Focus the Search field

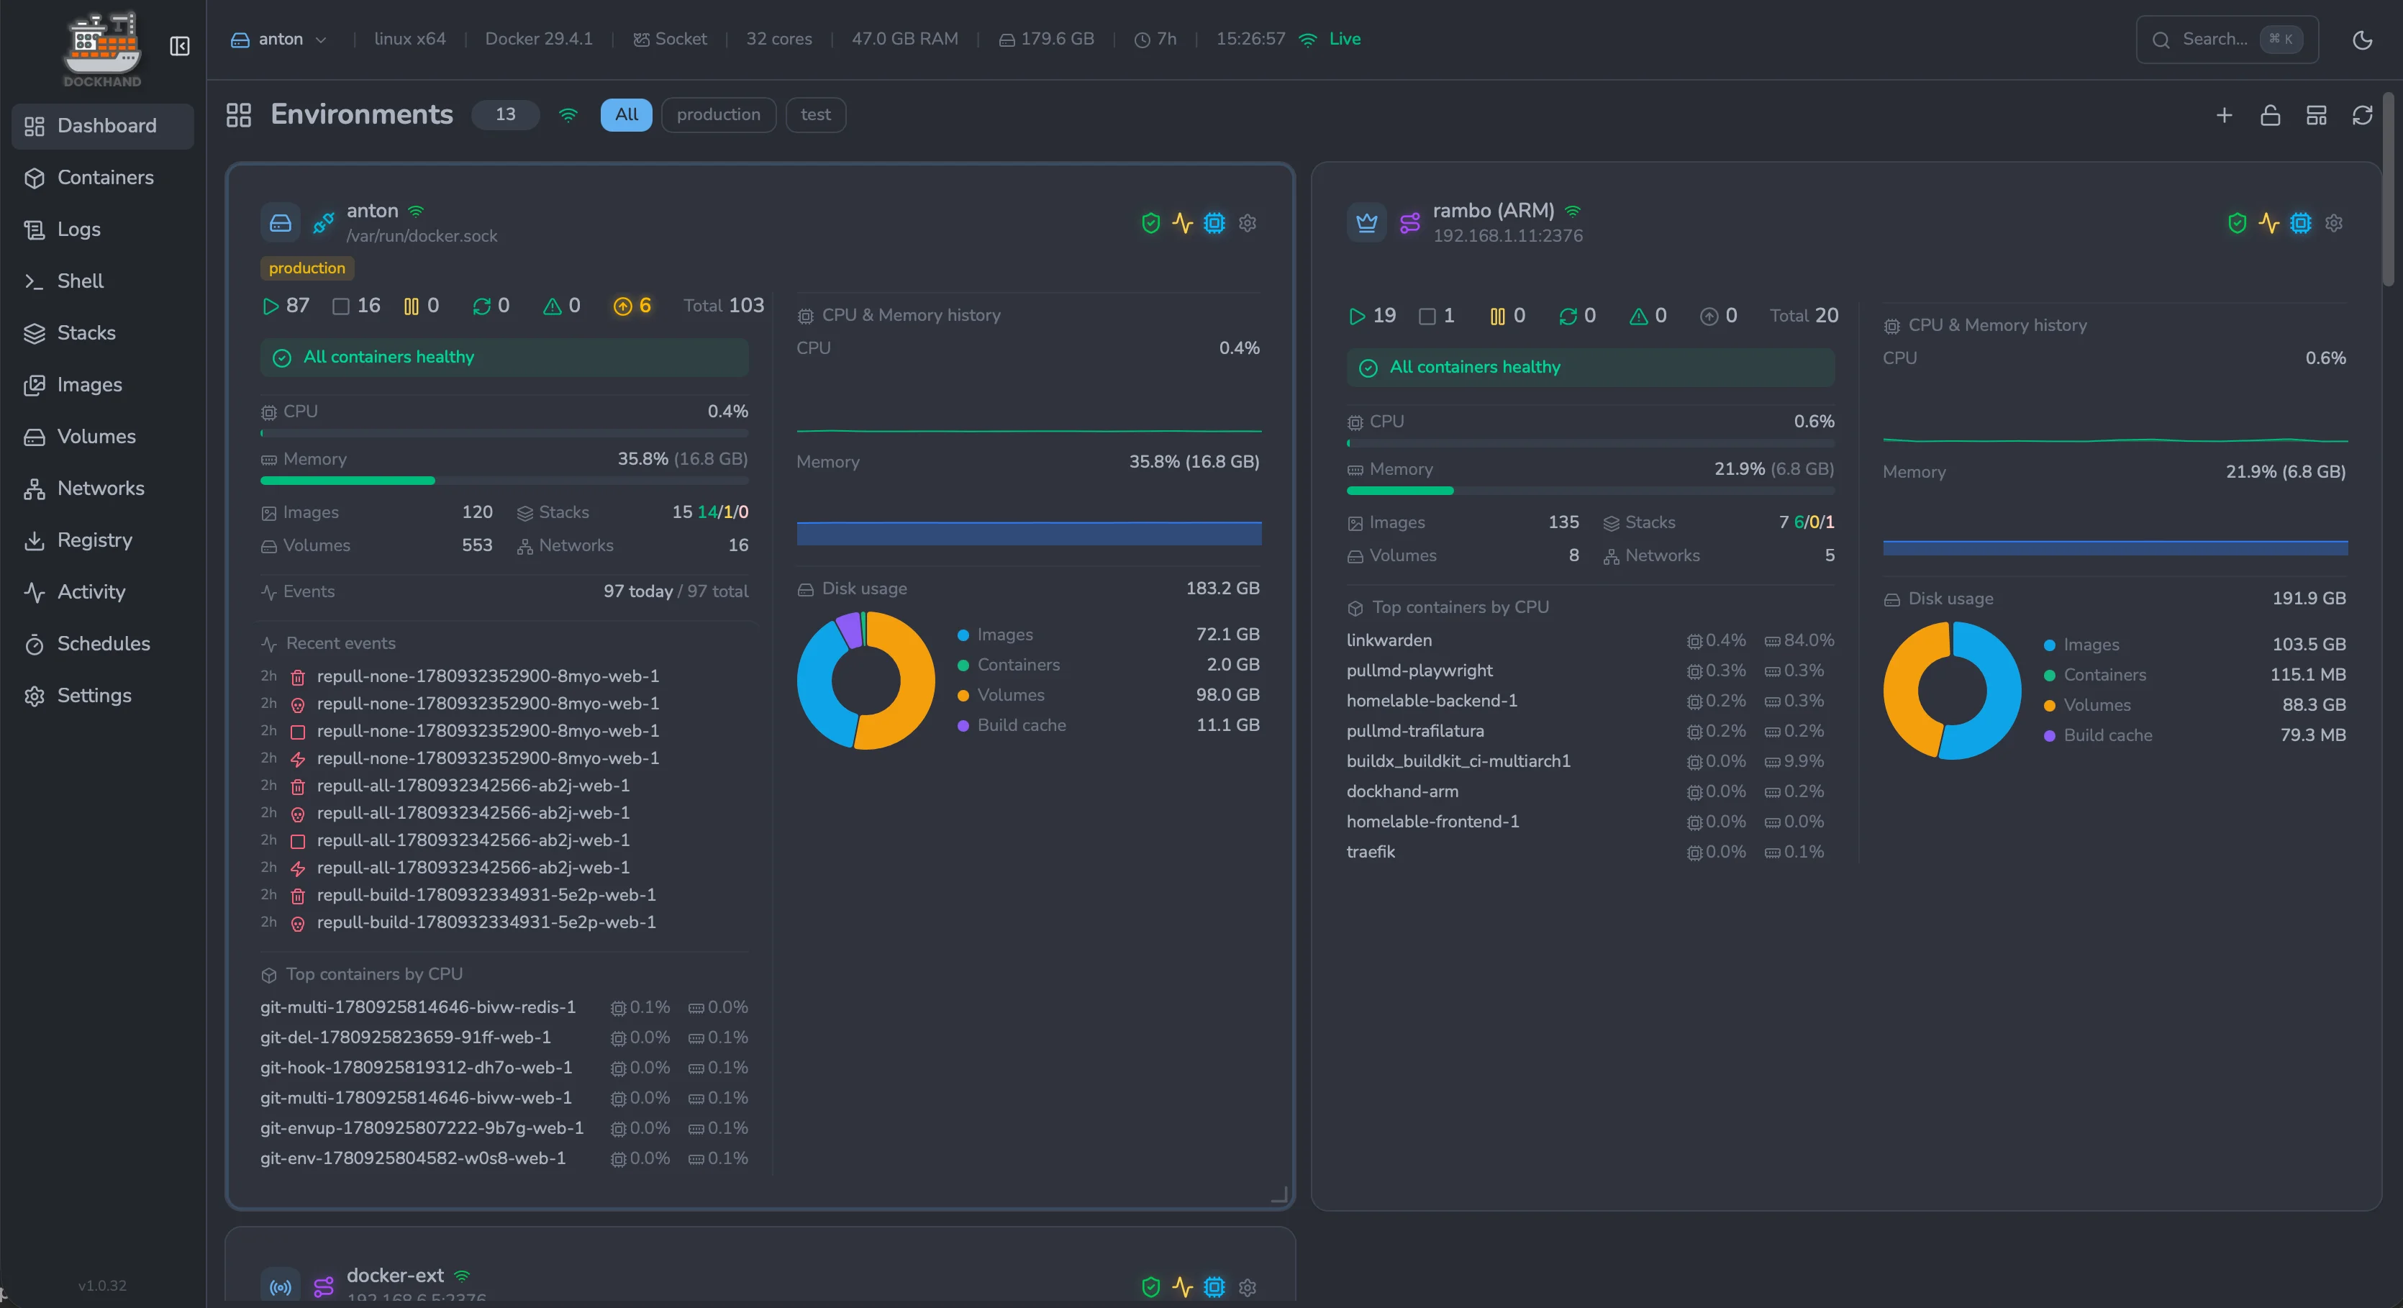[x=2227, y=39]
